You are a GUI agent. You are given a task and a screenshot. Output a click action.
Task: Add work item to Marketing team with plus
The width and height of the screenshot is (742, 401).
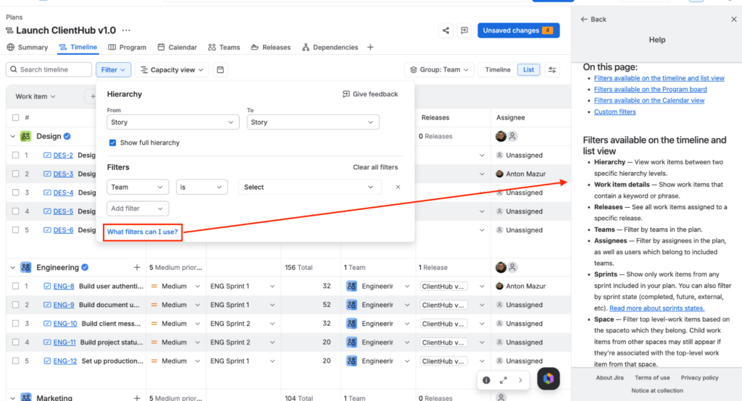pyautogui.click(x=137, y=397)
